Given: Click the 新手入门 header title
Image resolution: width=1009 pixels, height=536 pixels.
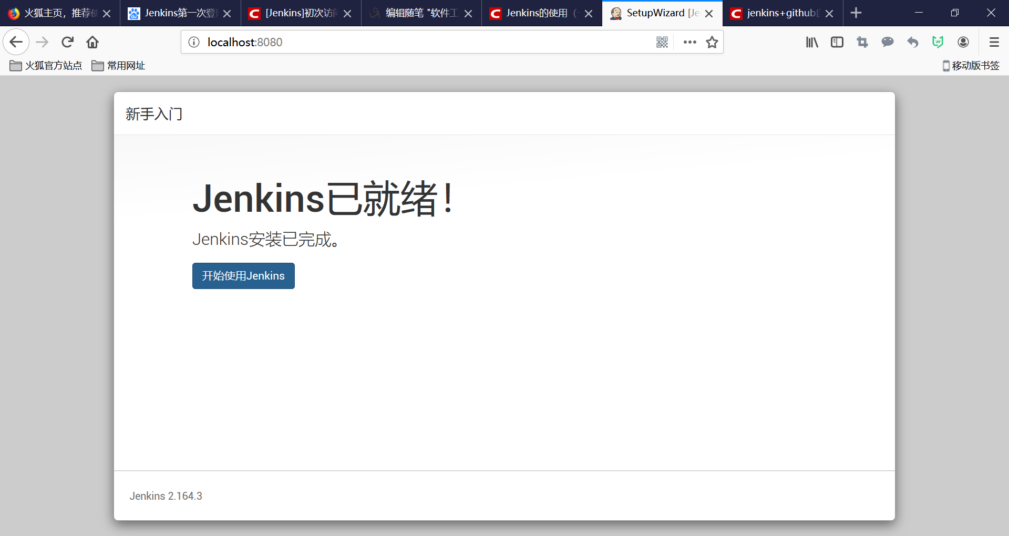Looking at the screenshot, I should point(154,114).
